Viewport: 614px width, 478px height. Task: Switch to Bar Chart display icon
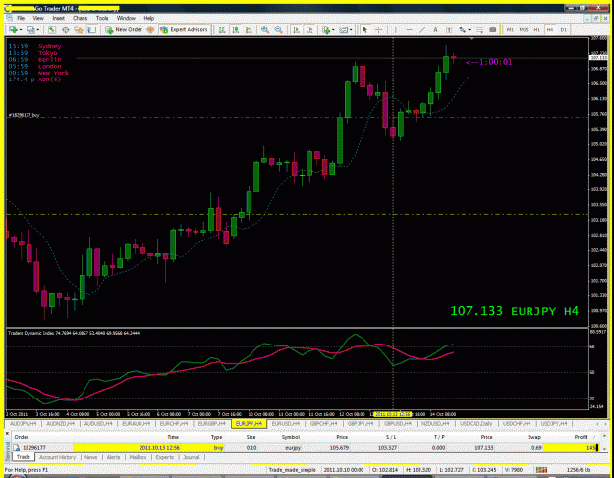(x=222, y=29)
